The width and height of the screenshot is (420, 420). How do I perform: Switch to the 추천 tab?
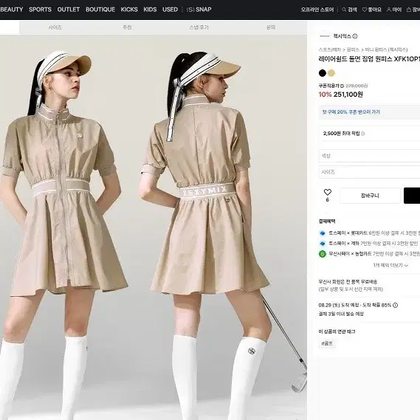[127, 27]
